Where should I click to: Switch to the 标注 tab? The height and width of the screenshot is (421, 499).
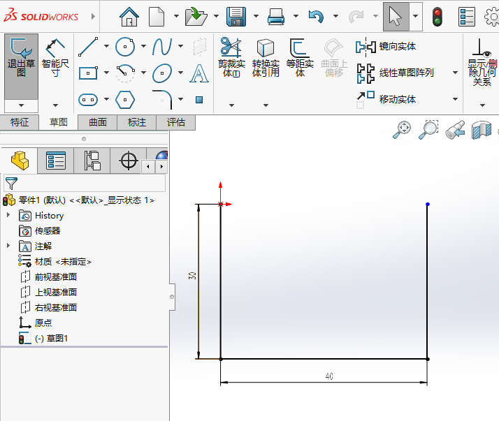pyautogui.click(x=137, y=122)
